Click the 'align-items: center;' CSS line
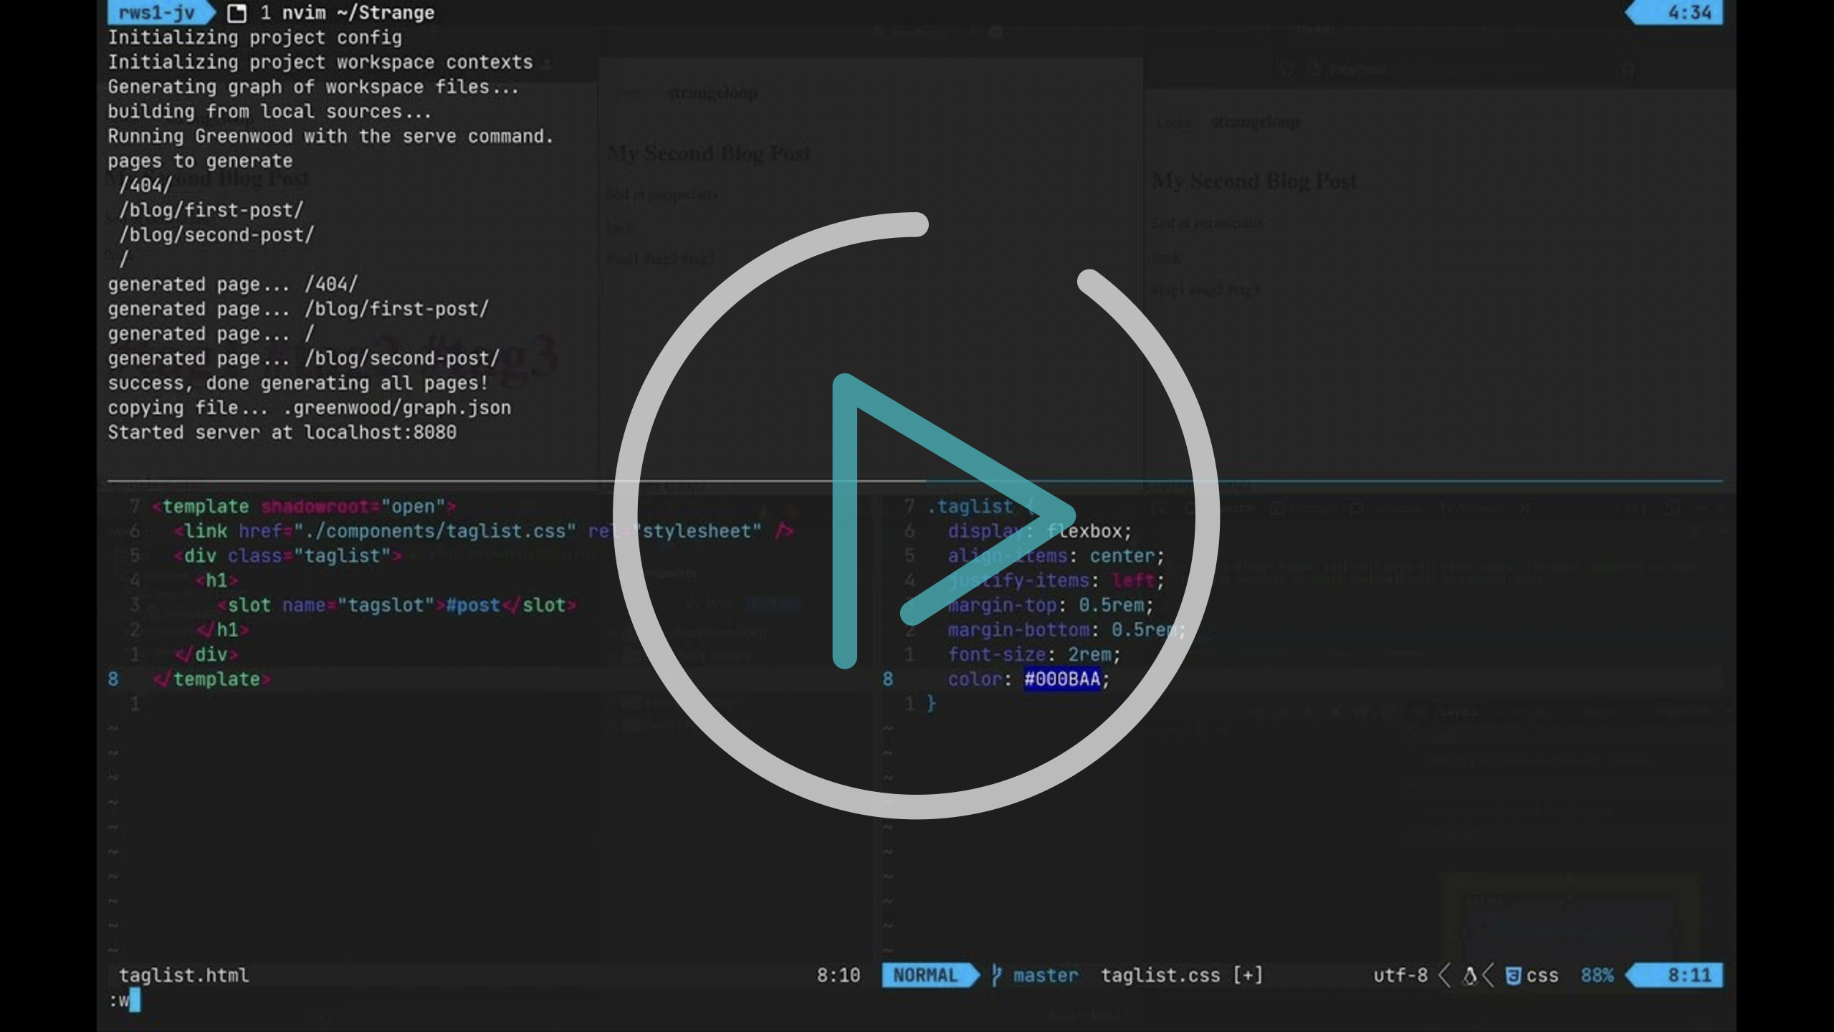 pos(1056,556)
